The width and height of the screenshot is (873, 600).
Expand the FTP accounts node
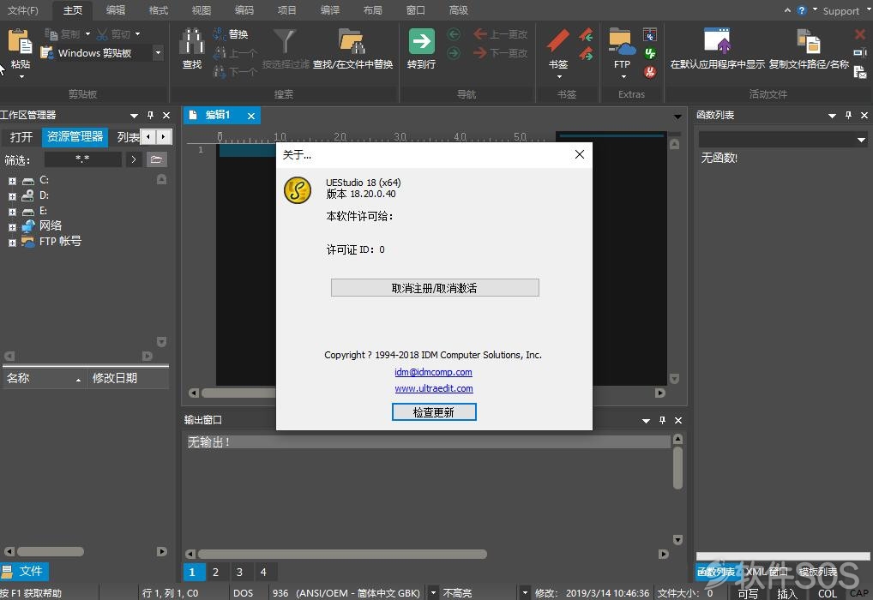(12, 243)
